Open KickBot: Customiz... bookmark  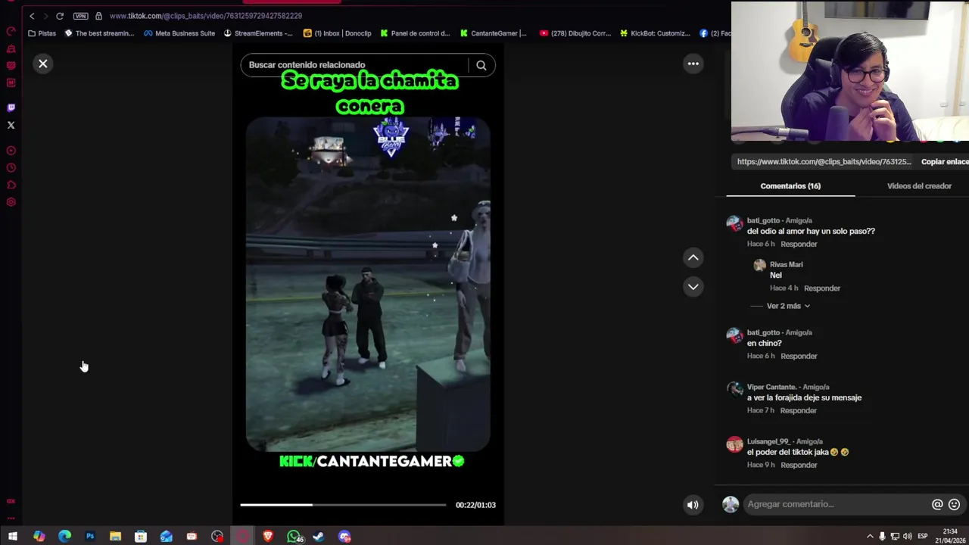[655, 33]
